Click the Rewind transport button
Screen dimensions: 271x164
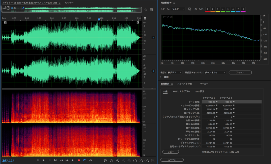click(61, 160)
